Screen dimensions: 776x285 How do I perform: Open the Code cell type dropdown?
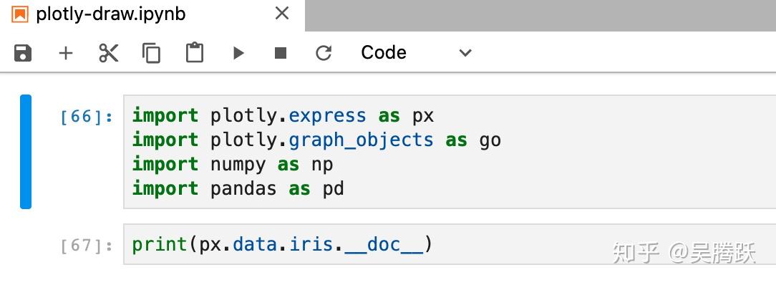(x=416, y=52)
